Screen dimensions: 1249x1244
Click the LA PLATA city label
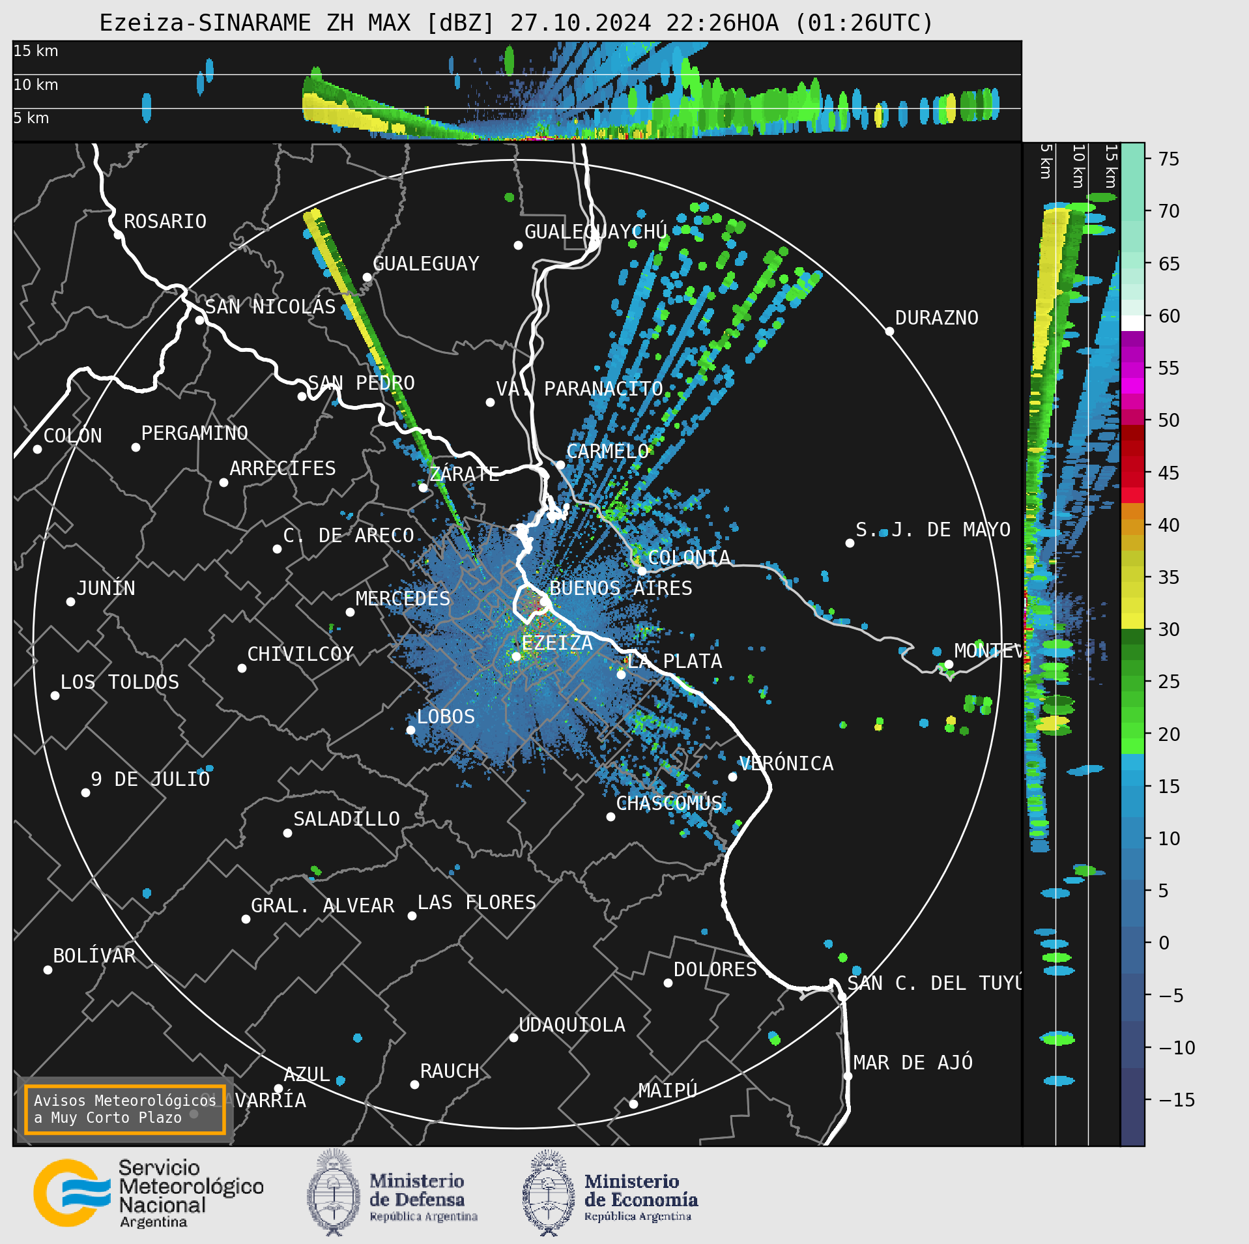click(x=675, y=661)
